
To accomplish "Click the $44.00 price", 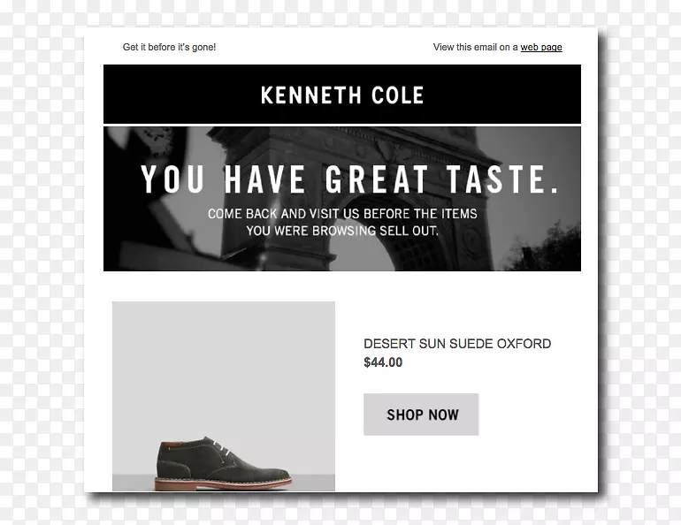I will point(383,362).
